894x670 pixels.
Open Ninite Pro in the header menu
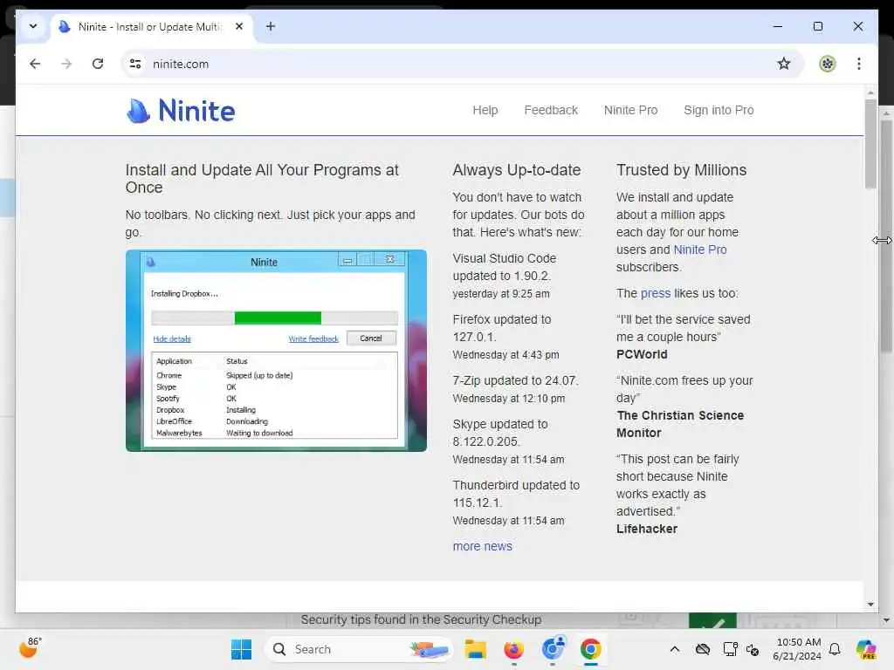click(x=630, y=110)
